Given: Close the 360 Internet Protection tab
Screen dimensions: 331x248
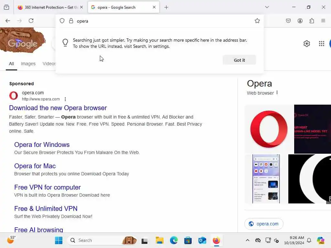Looking at the screenshot, I should 81,7.
